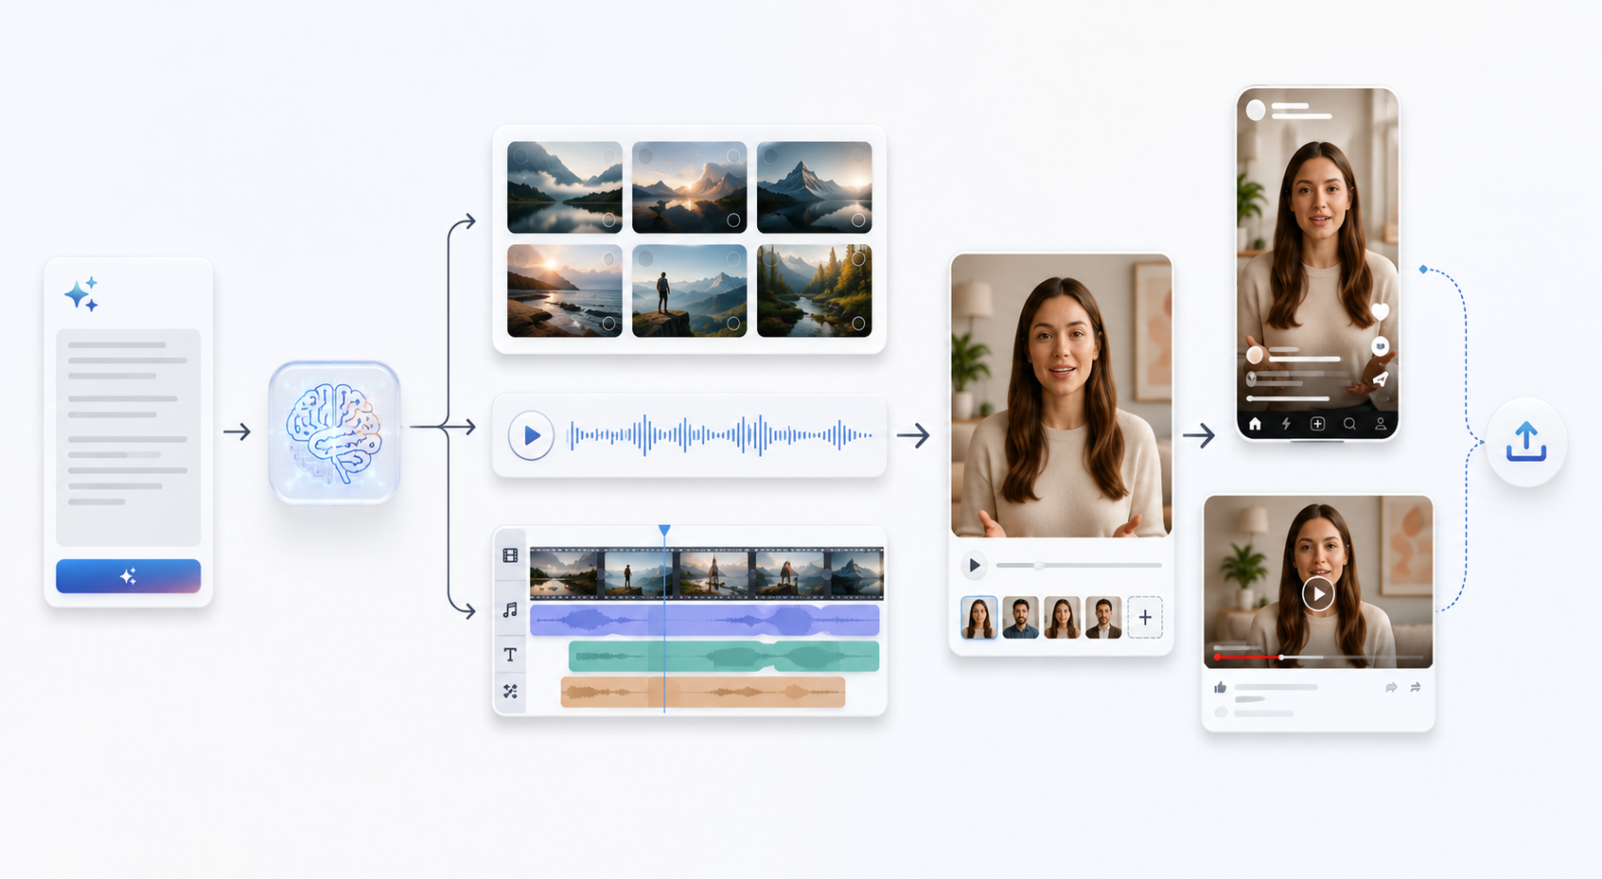Toggle selection circle on forest river image
This screenshot has height=879, width=1602.
(858, 324)
